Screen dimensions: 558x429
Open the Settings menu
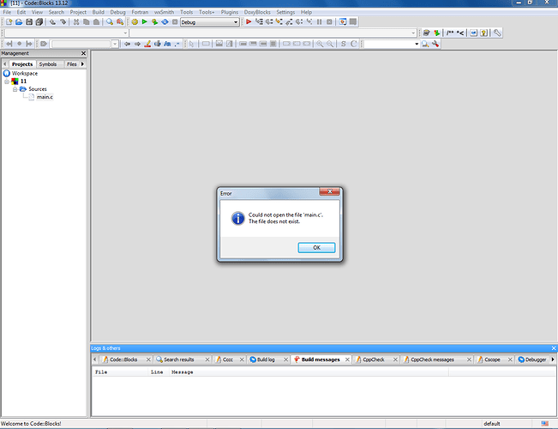[x=285, y=12]
